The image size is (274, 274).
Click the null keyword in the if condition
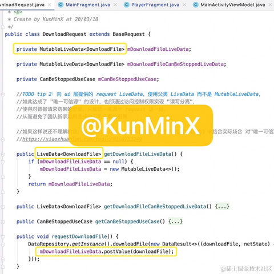click(118, 162)
